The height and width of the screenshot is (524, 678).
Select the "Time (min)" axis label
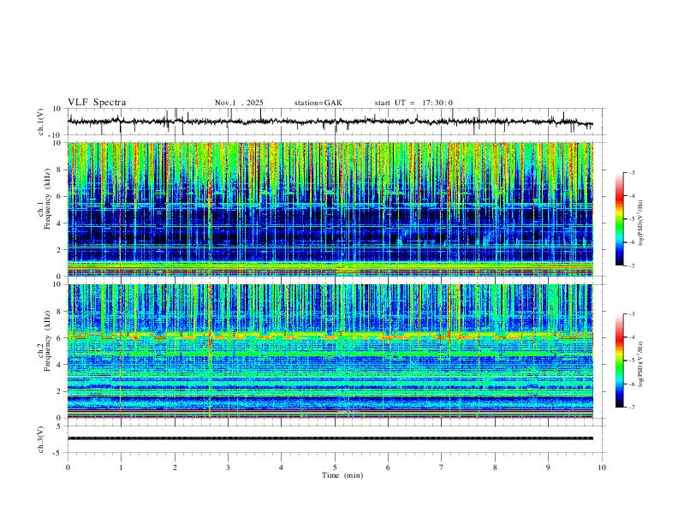click(342, 475)
